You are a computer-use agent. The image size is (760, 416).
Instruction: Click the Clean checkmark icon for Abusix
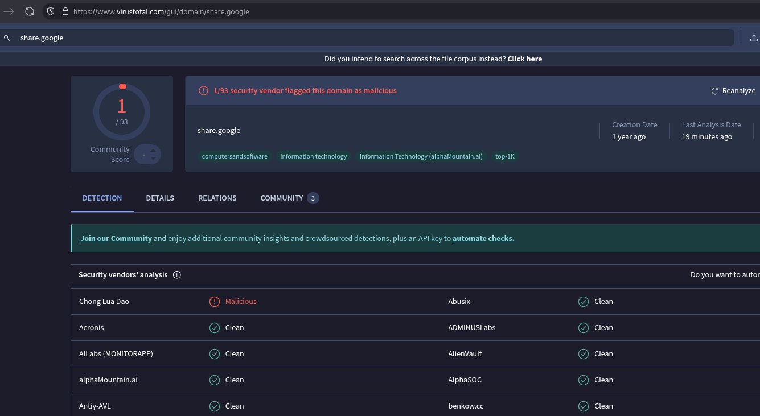(584, 302)
